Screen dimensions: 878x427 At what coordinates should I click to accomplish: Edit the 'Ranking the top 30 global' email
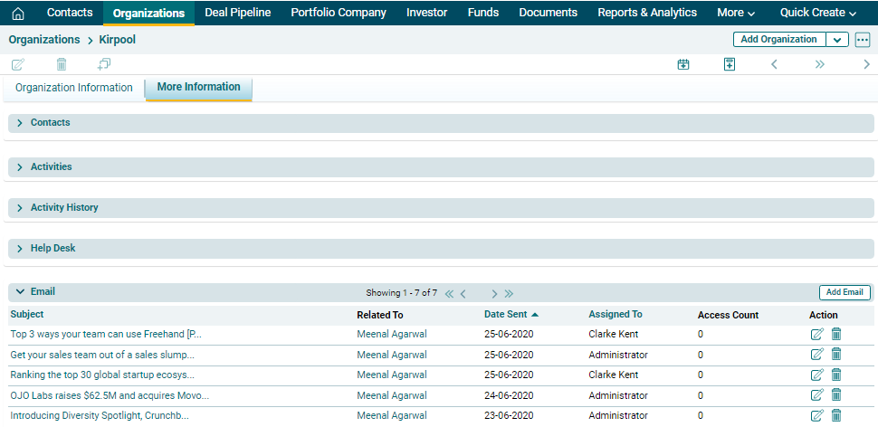817,375
